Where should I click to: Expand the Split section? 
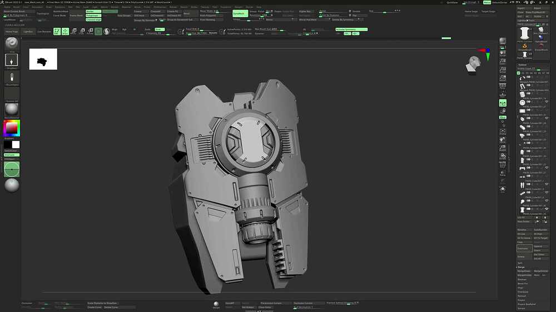point(520,263)
